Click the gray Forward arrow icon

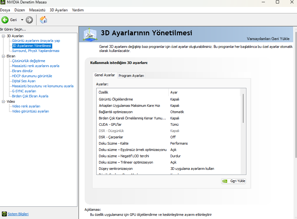29,20
